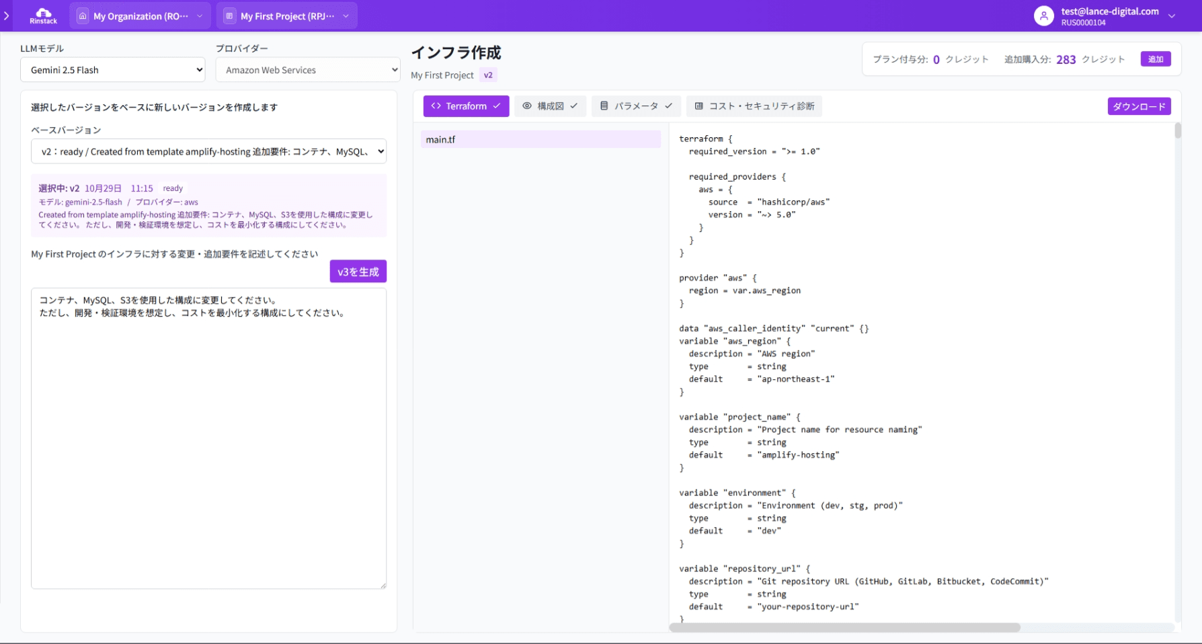The image size is (1202, 644).
Task: Select the main.tf file in list
Action: click(540, 140)
